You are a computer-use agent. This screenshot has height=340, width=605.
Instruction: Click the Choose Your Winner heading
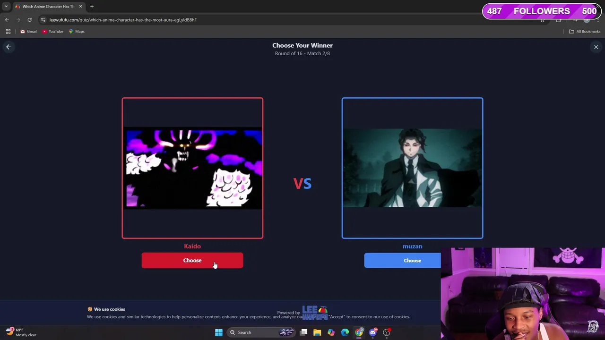pos(302,45)
